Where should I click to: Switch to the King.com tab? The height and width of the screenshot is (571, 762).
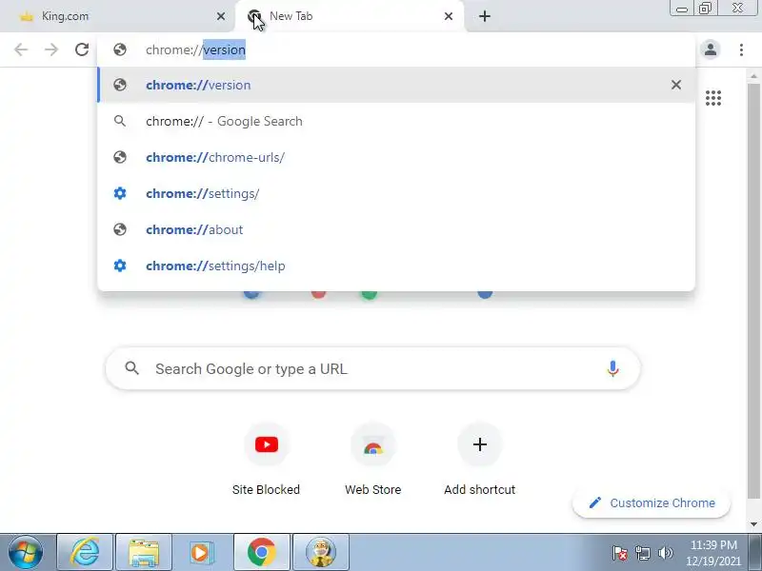click(116, 16)
